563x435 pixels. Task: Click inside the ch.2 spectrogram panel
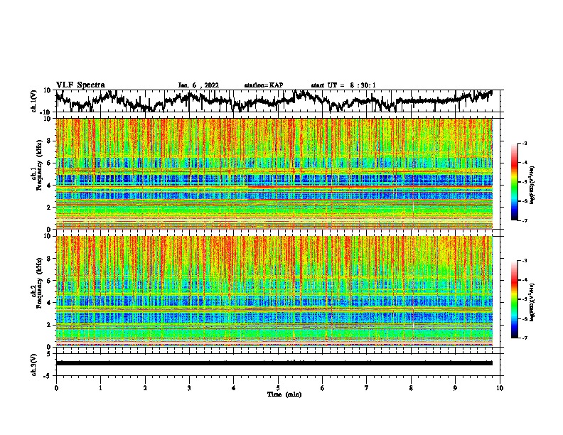click(274, 291)
